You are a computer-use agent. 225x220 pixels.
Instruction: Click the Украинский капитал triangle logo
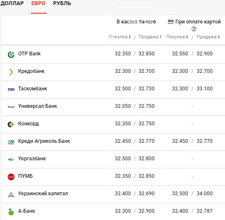[x=11, y=194]
